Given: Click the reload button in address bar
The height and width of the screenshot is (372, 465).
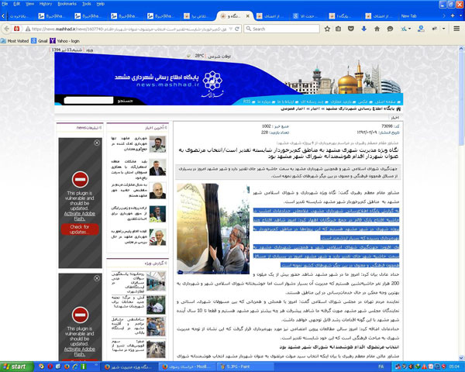Looking at the screenshot, I should tap(237, 29).
